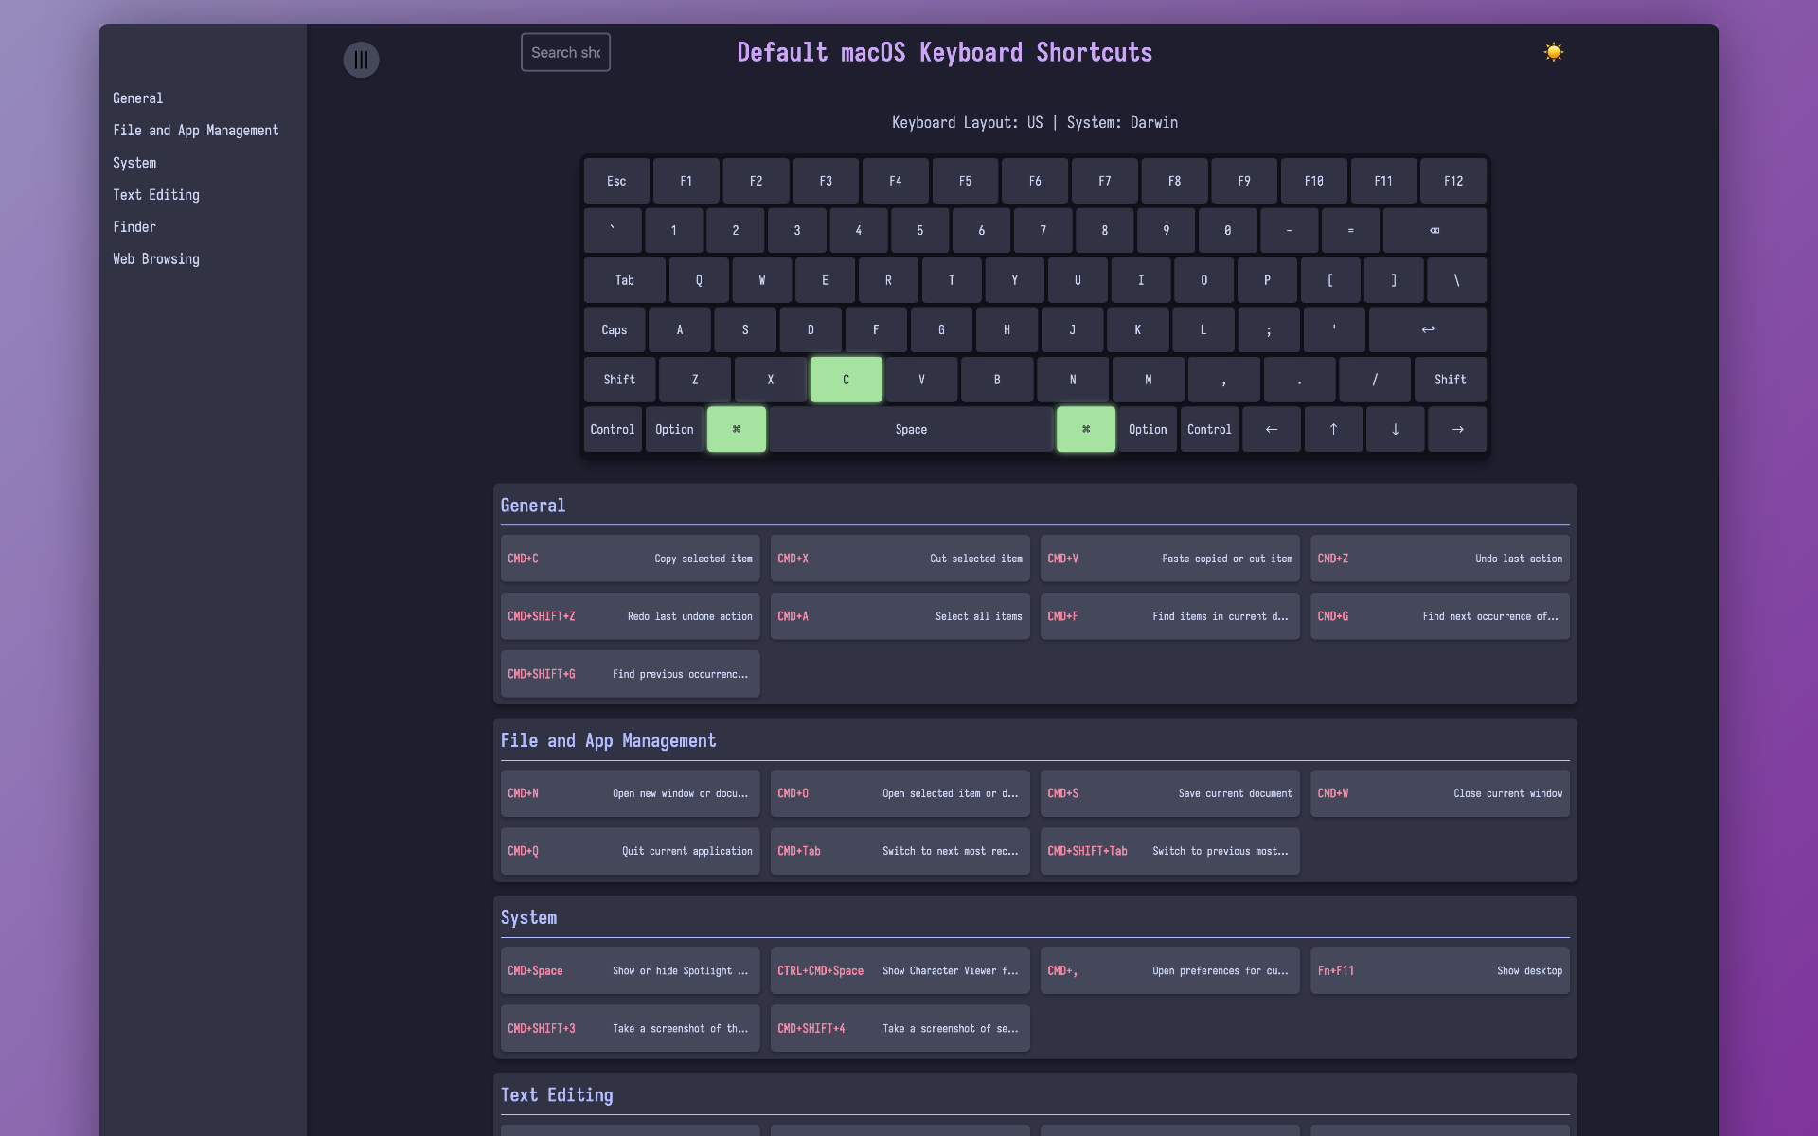Image resolution: width=1818 pixels, height=1136 pixels.
Task: Select Finder in sidebar navigation
Action: pos(134,227)
